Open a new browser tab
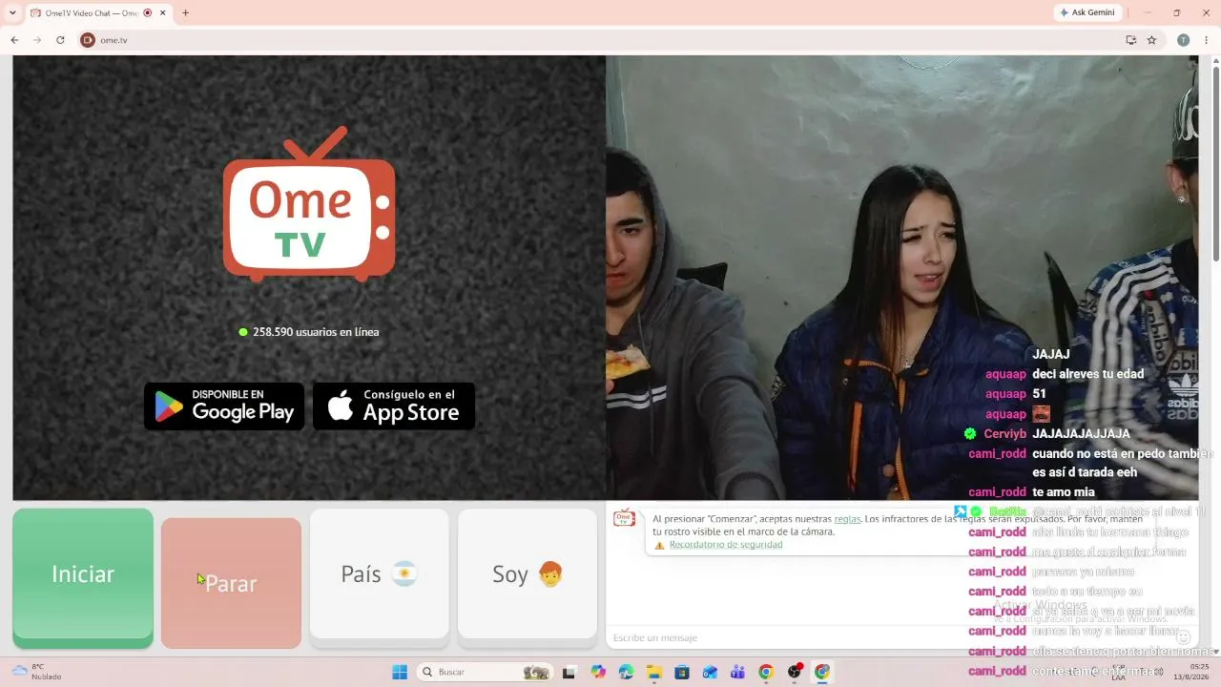 (185, 13)
